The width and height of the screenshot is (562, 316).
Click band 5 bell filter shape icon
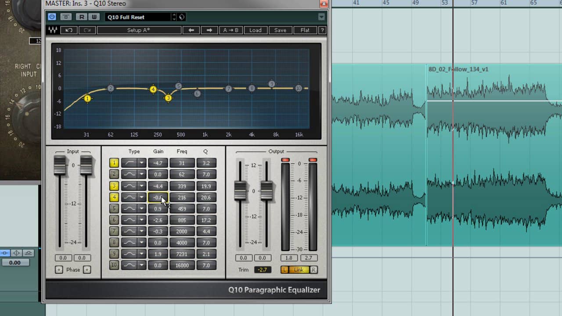pos(129,208)
